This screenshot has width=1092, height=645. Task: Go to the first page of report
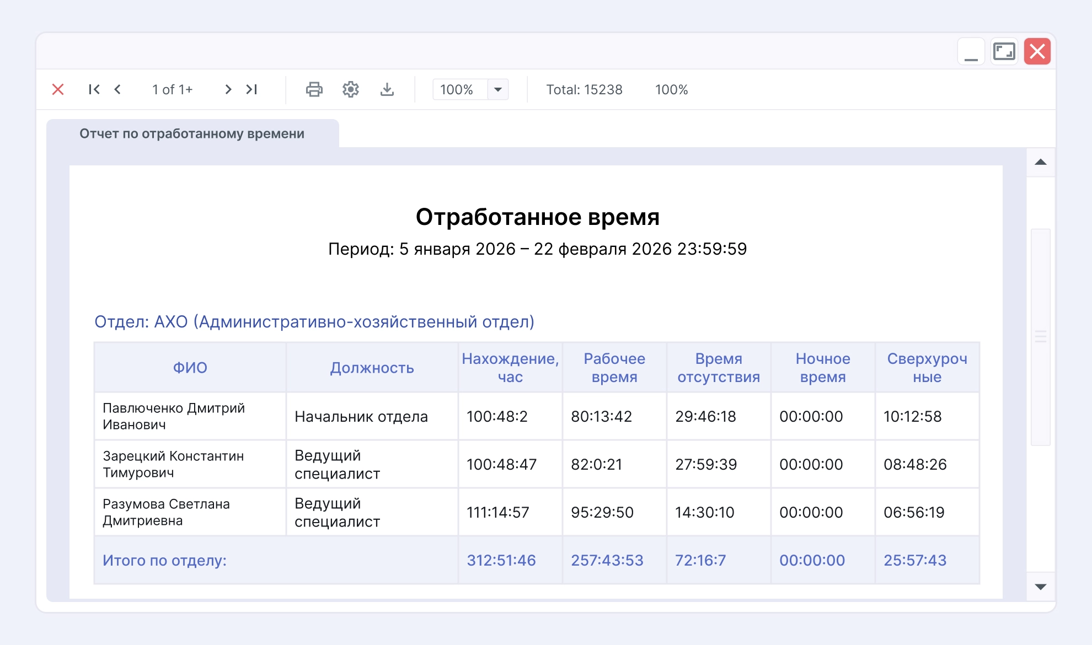point(94,89)
